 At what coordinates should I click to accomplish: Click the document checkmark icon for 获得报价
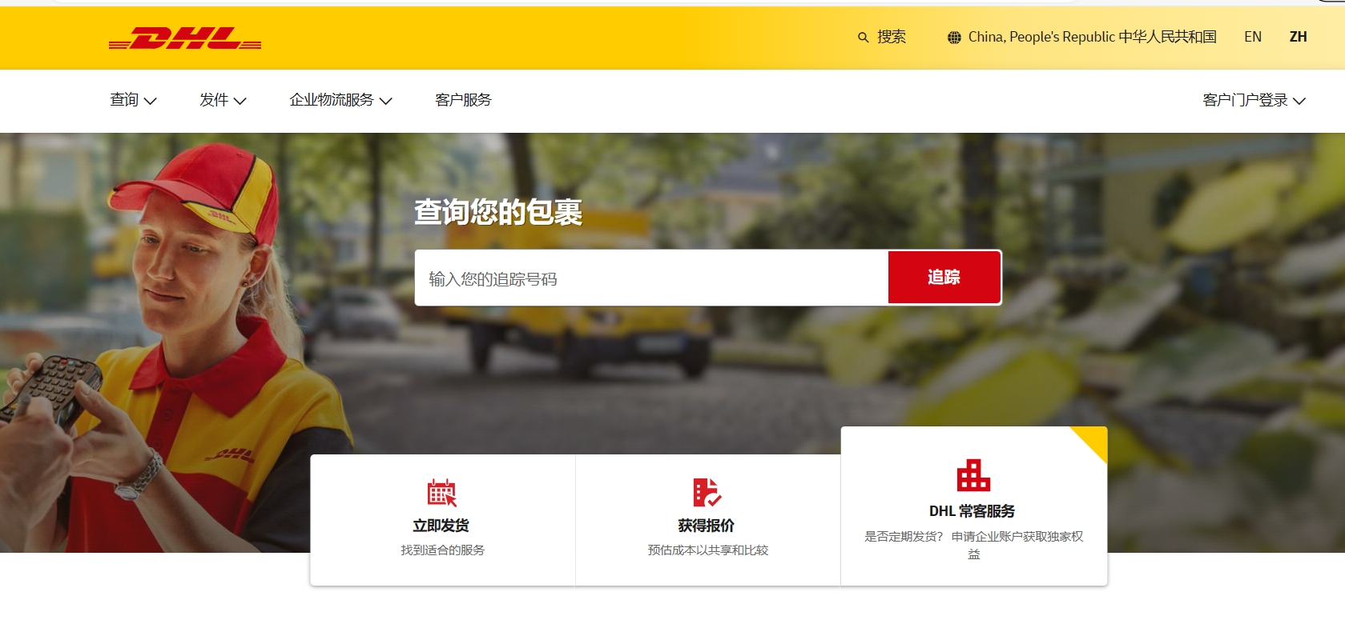click(707, 493)
